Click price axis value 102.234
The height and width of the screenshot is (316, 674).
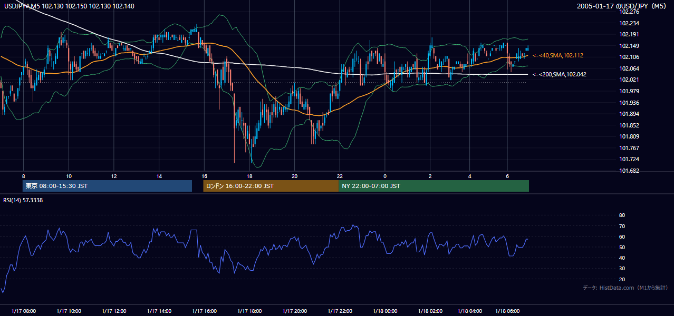pyautogui.click(x=629, y=23)
